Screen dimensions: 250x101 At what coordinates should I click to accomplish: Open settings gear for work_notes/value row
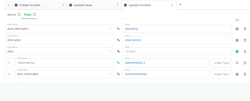coord(237,74)
